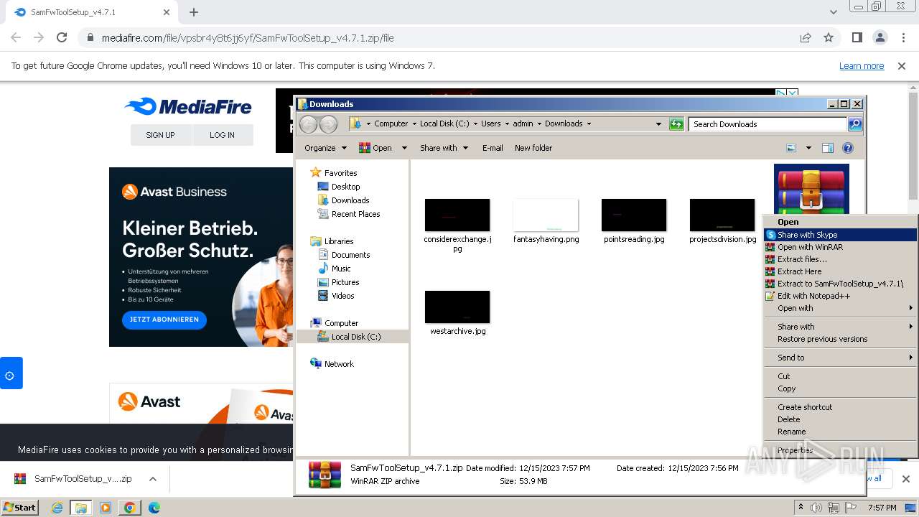
Task: Choose Delete in context menu
Action: [841, 419]
